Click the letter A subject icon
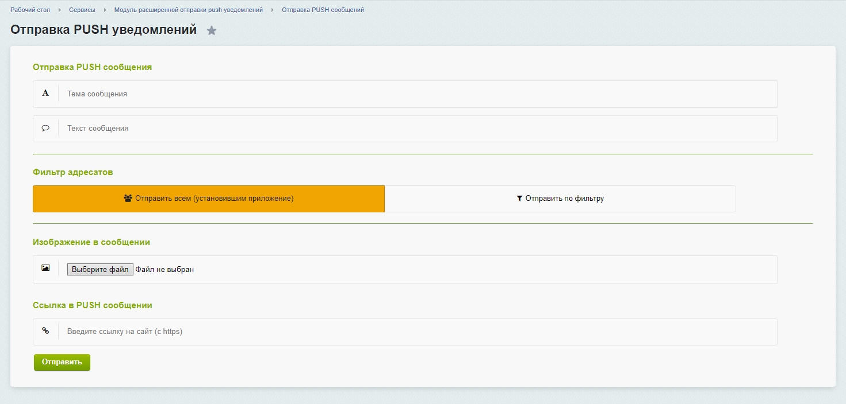The image size is (846, 404). [x=45, y=93]
